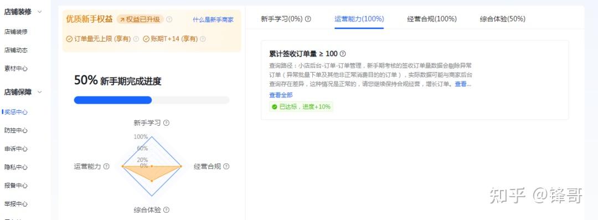This screenshot has width=598, height=220.
Task: Open 举报中心 in sidebar
Action: (x=16, y=204)
